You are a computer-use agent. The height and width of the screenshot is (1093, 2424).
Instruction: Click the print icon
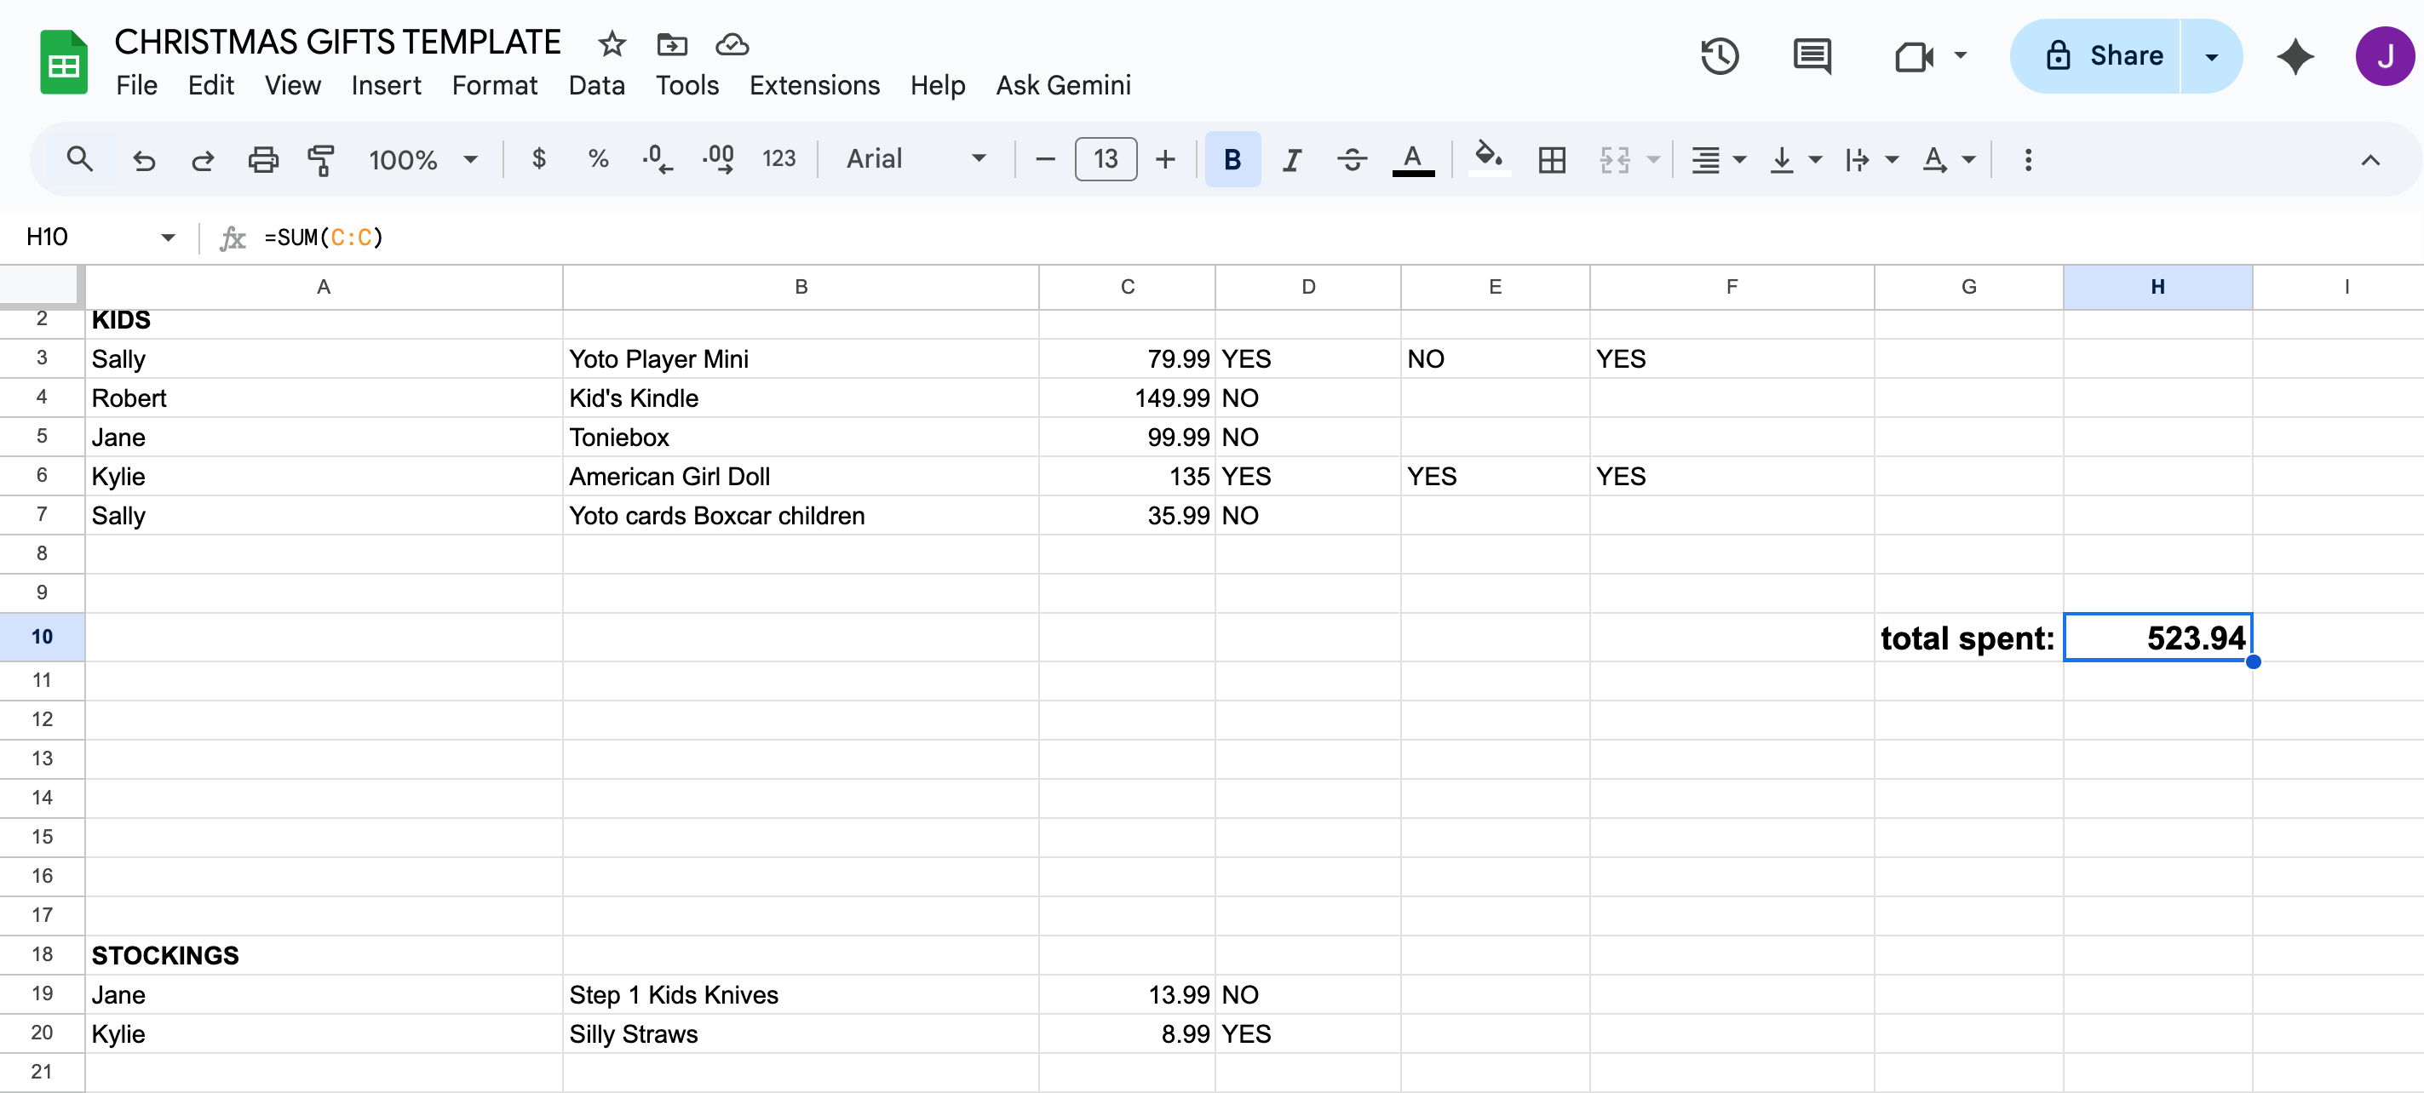[x=262, y=160]
